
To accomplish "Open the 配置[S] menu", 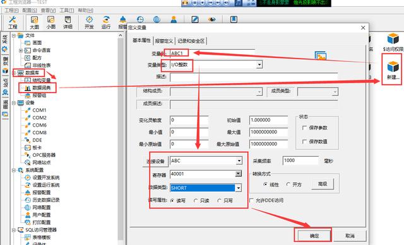I will pos(30,10).
